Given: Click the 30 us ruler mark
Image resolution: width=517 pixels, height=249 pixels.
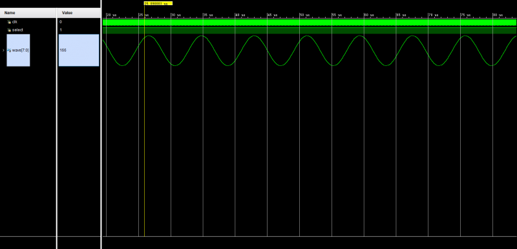Looking at the screenshot, I should click(175, 15).
